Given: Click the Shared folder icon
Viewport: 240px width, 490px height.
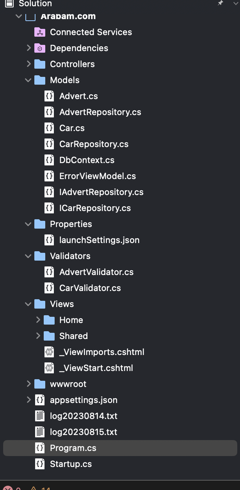Looking at the screenshot, I should pyautogui.click(x=49, y=336).
